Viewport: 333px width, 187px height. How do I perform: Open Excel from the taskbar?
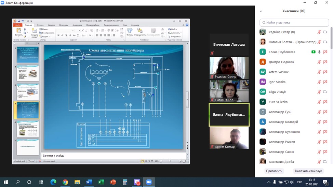(x=101, y=182)
